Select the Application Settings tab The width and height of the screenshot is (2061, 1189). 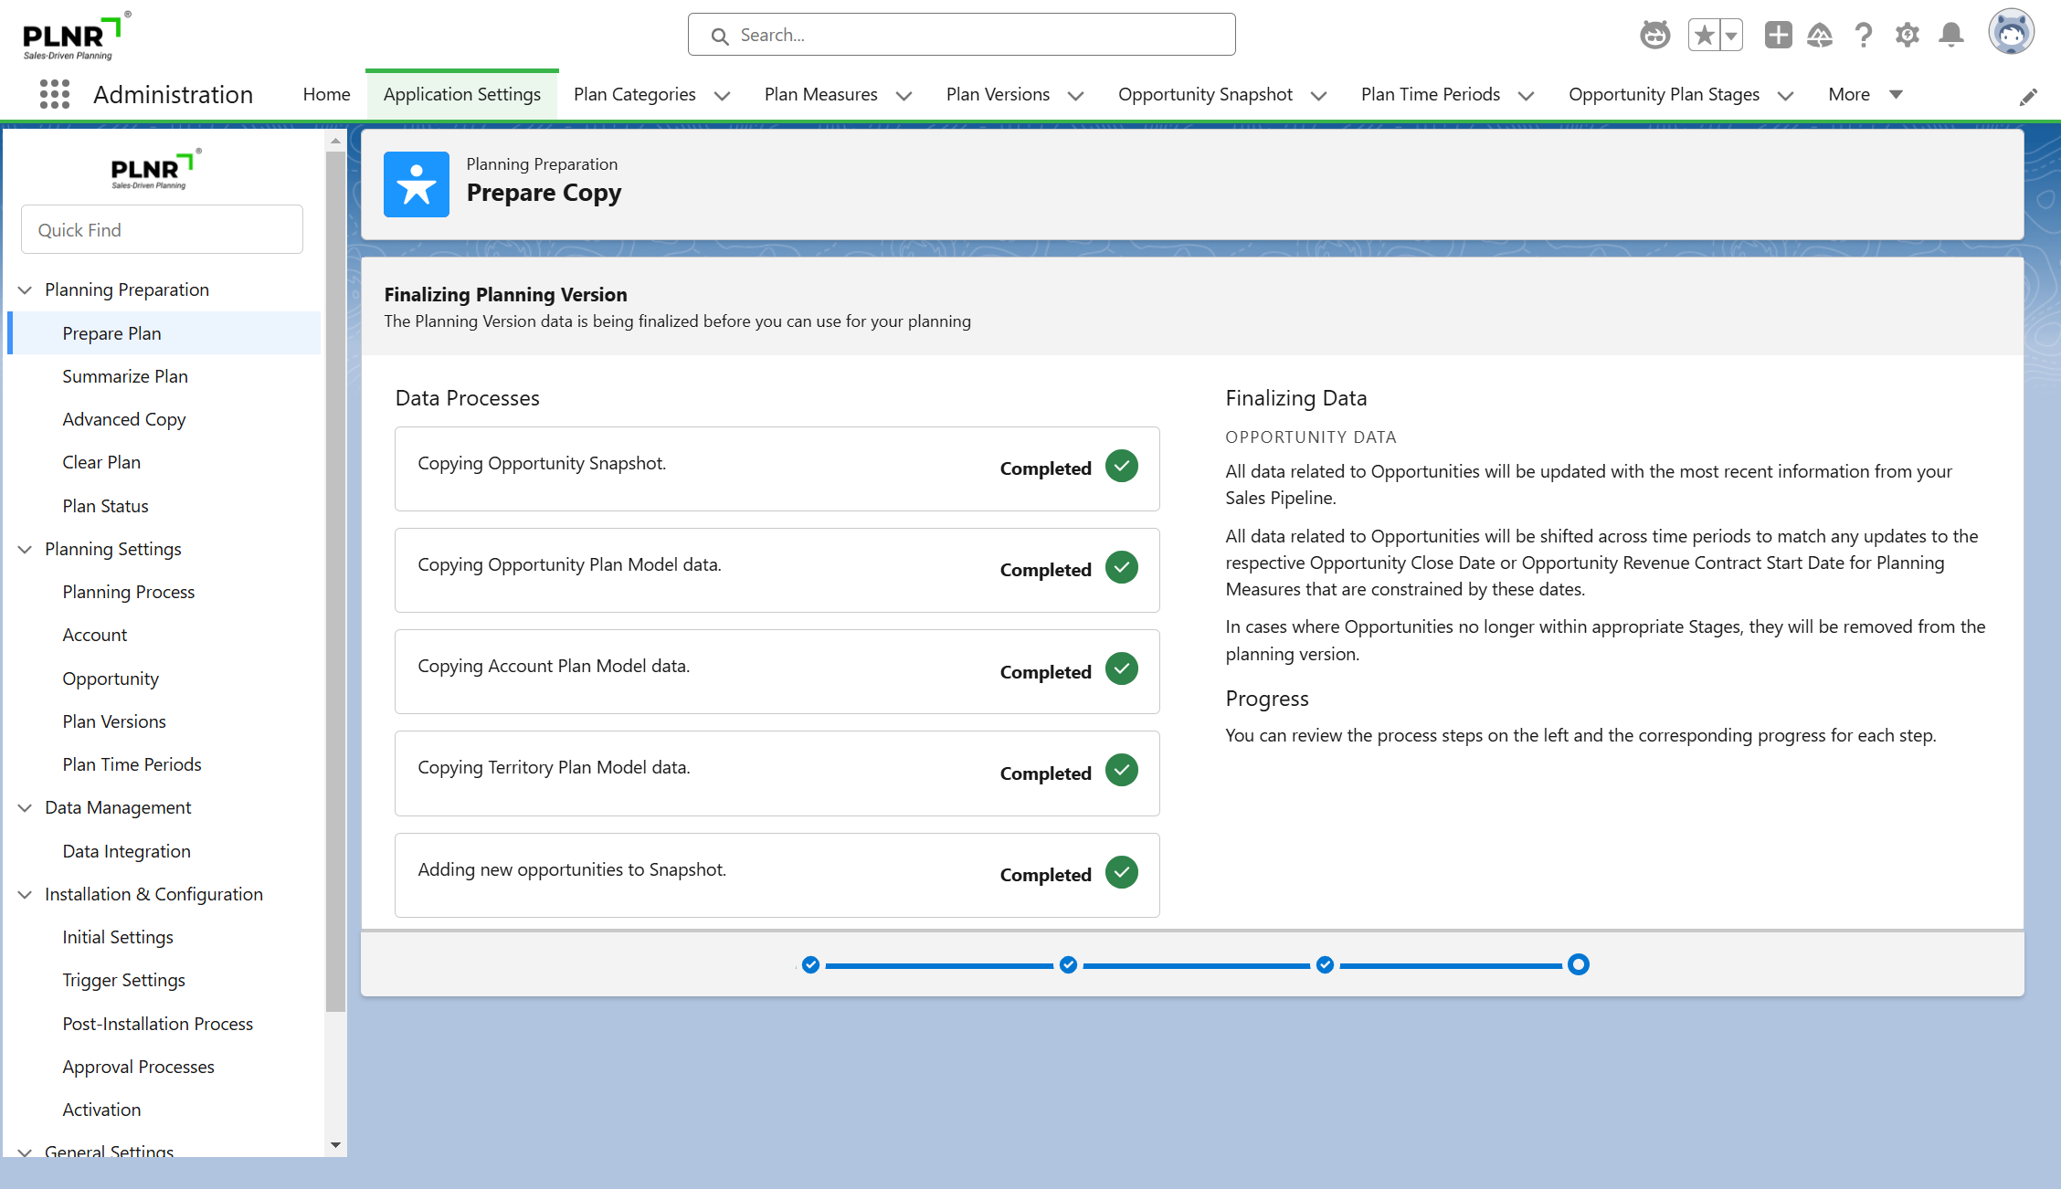pyautogui.click(x=461, y=94)
